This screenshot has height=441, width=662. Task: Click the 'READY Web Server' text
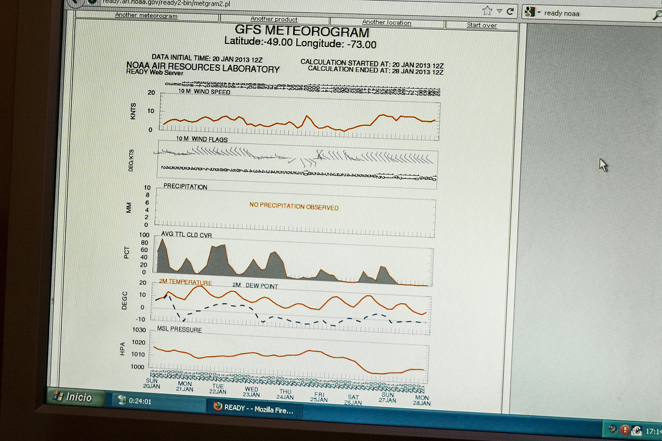(154, 72)
